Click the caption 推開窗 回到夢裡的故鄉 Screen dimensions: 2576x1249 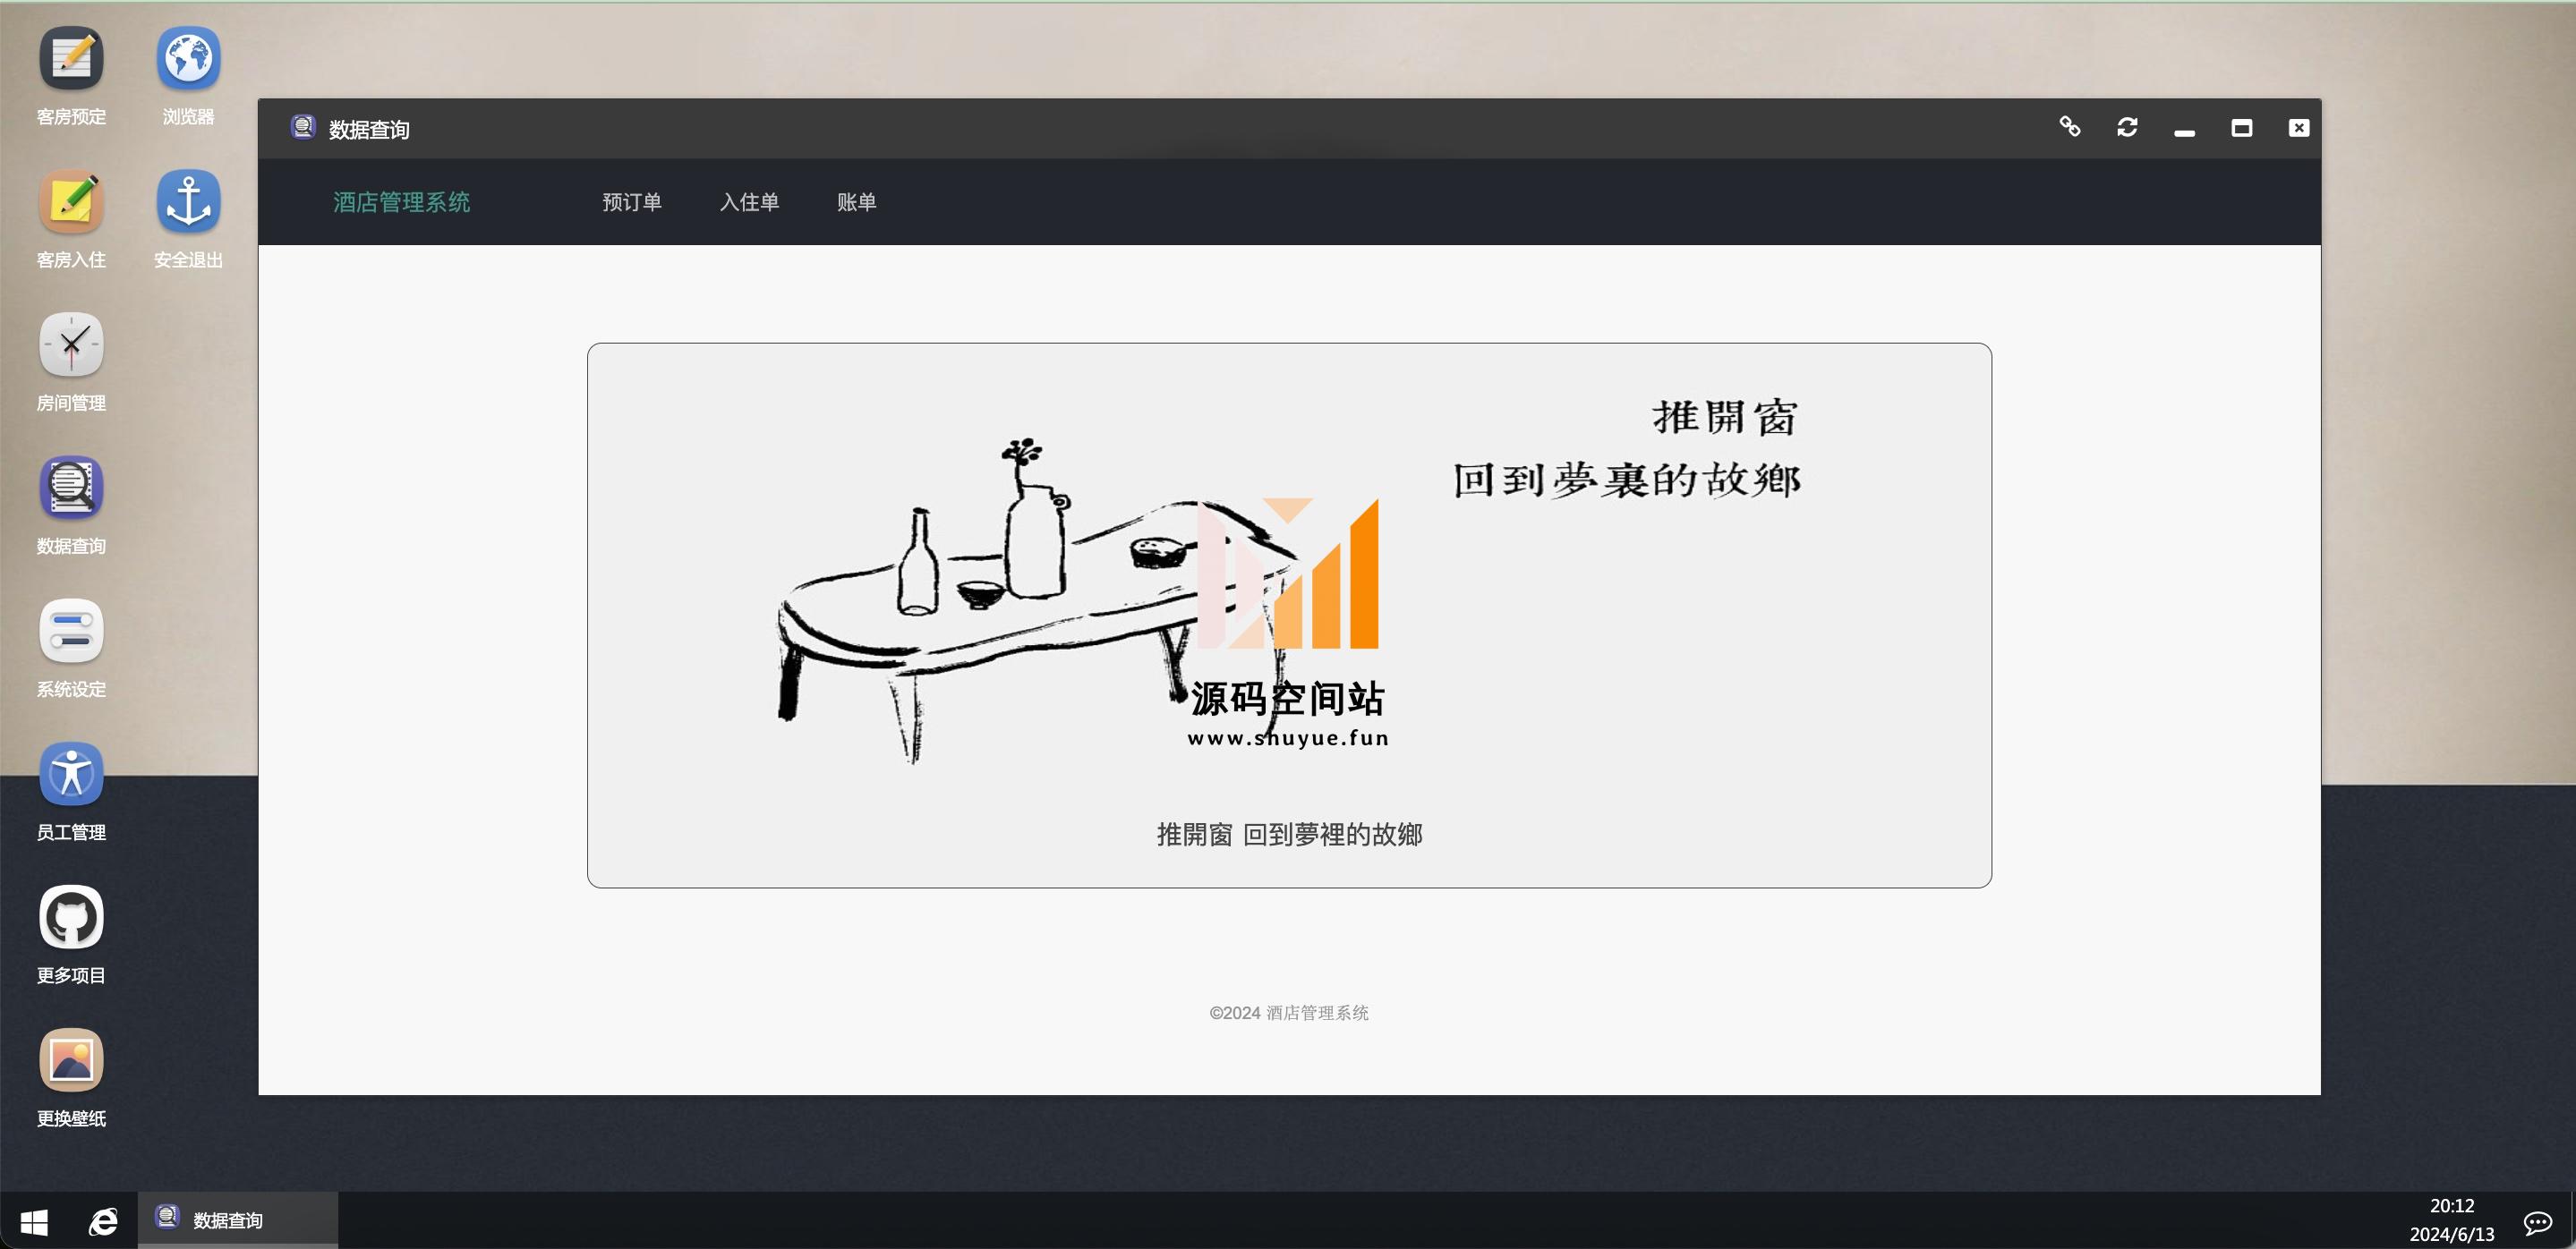[1289, 835]
